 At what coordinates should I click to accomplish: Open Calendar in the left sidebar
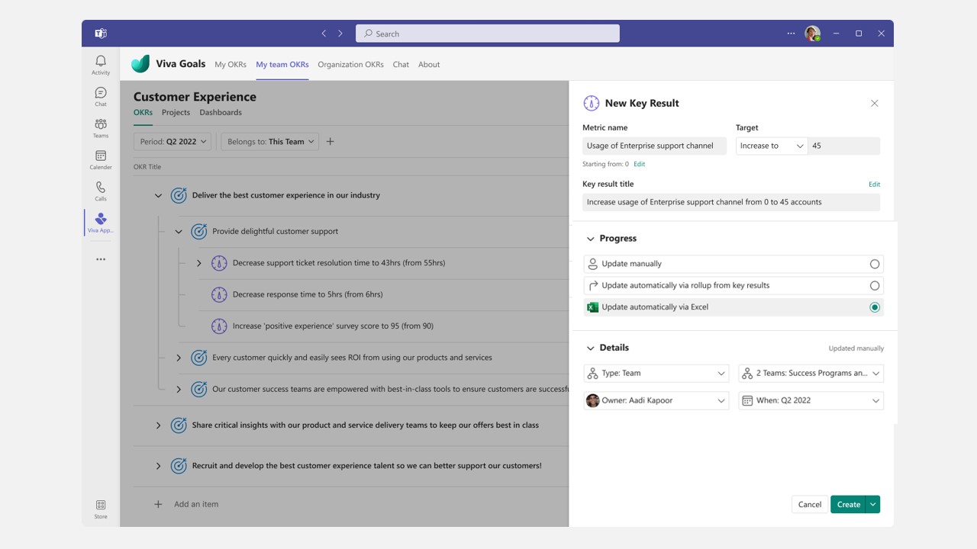101,159
